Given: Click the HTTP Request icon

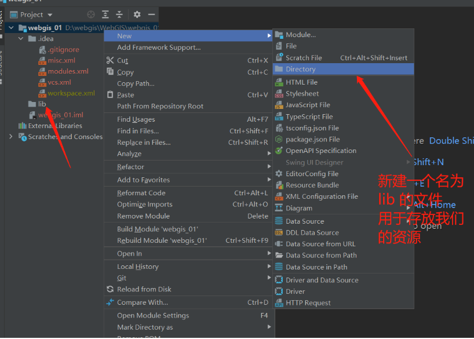Looking at the screenshot, I should pyautogui.click(x=279, y=302).
